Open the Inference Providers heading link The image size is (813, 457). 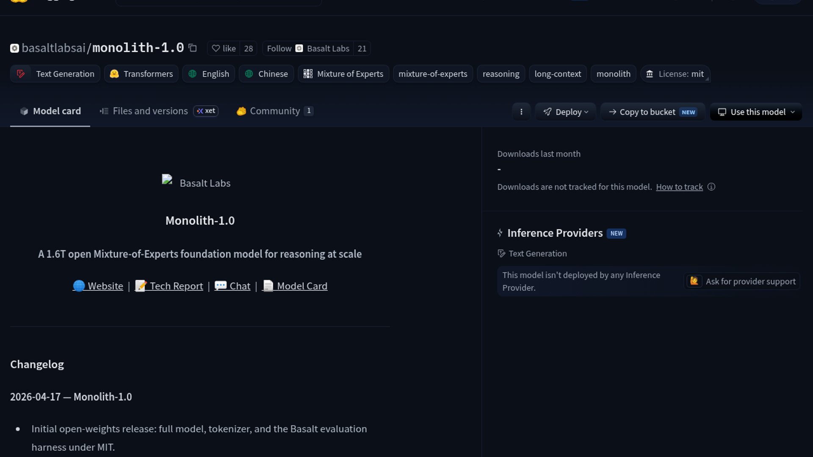coord(555,233)
